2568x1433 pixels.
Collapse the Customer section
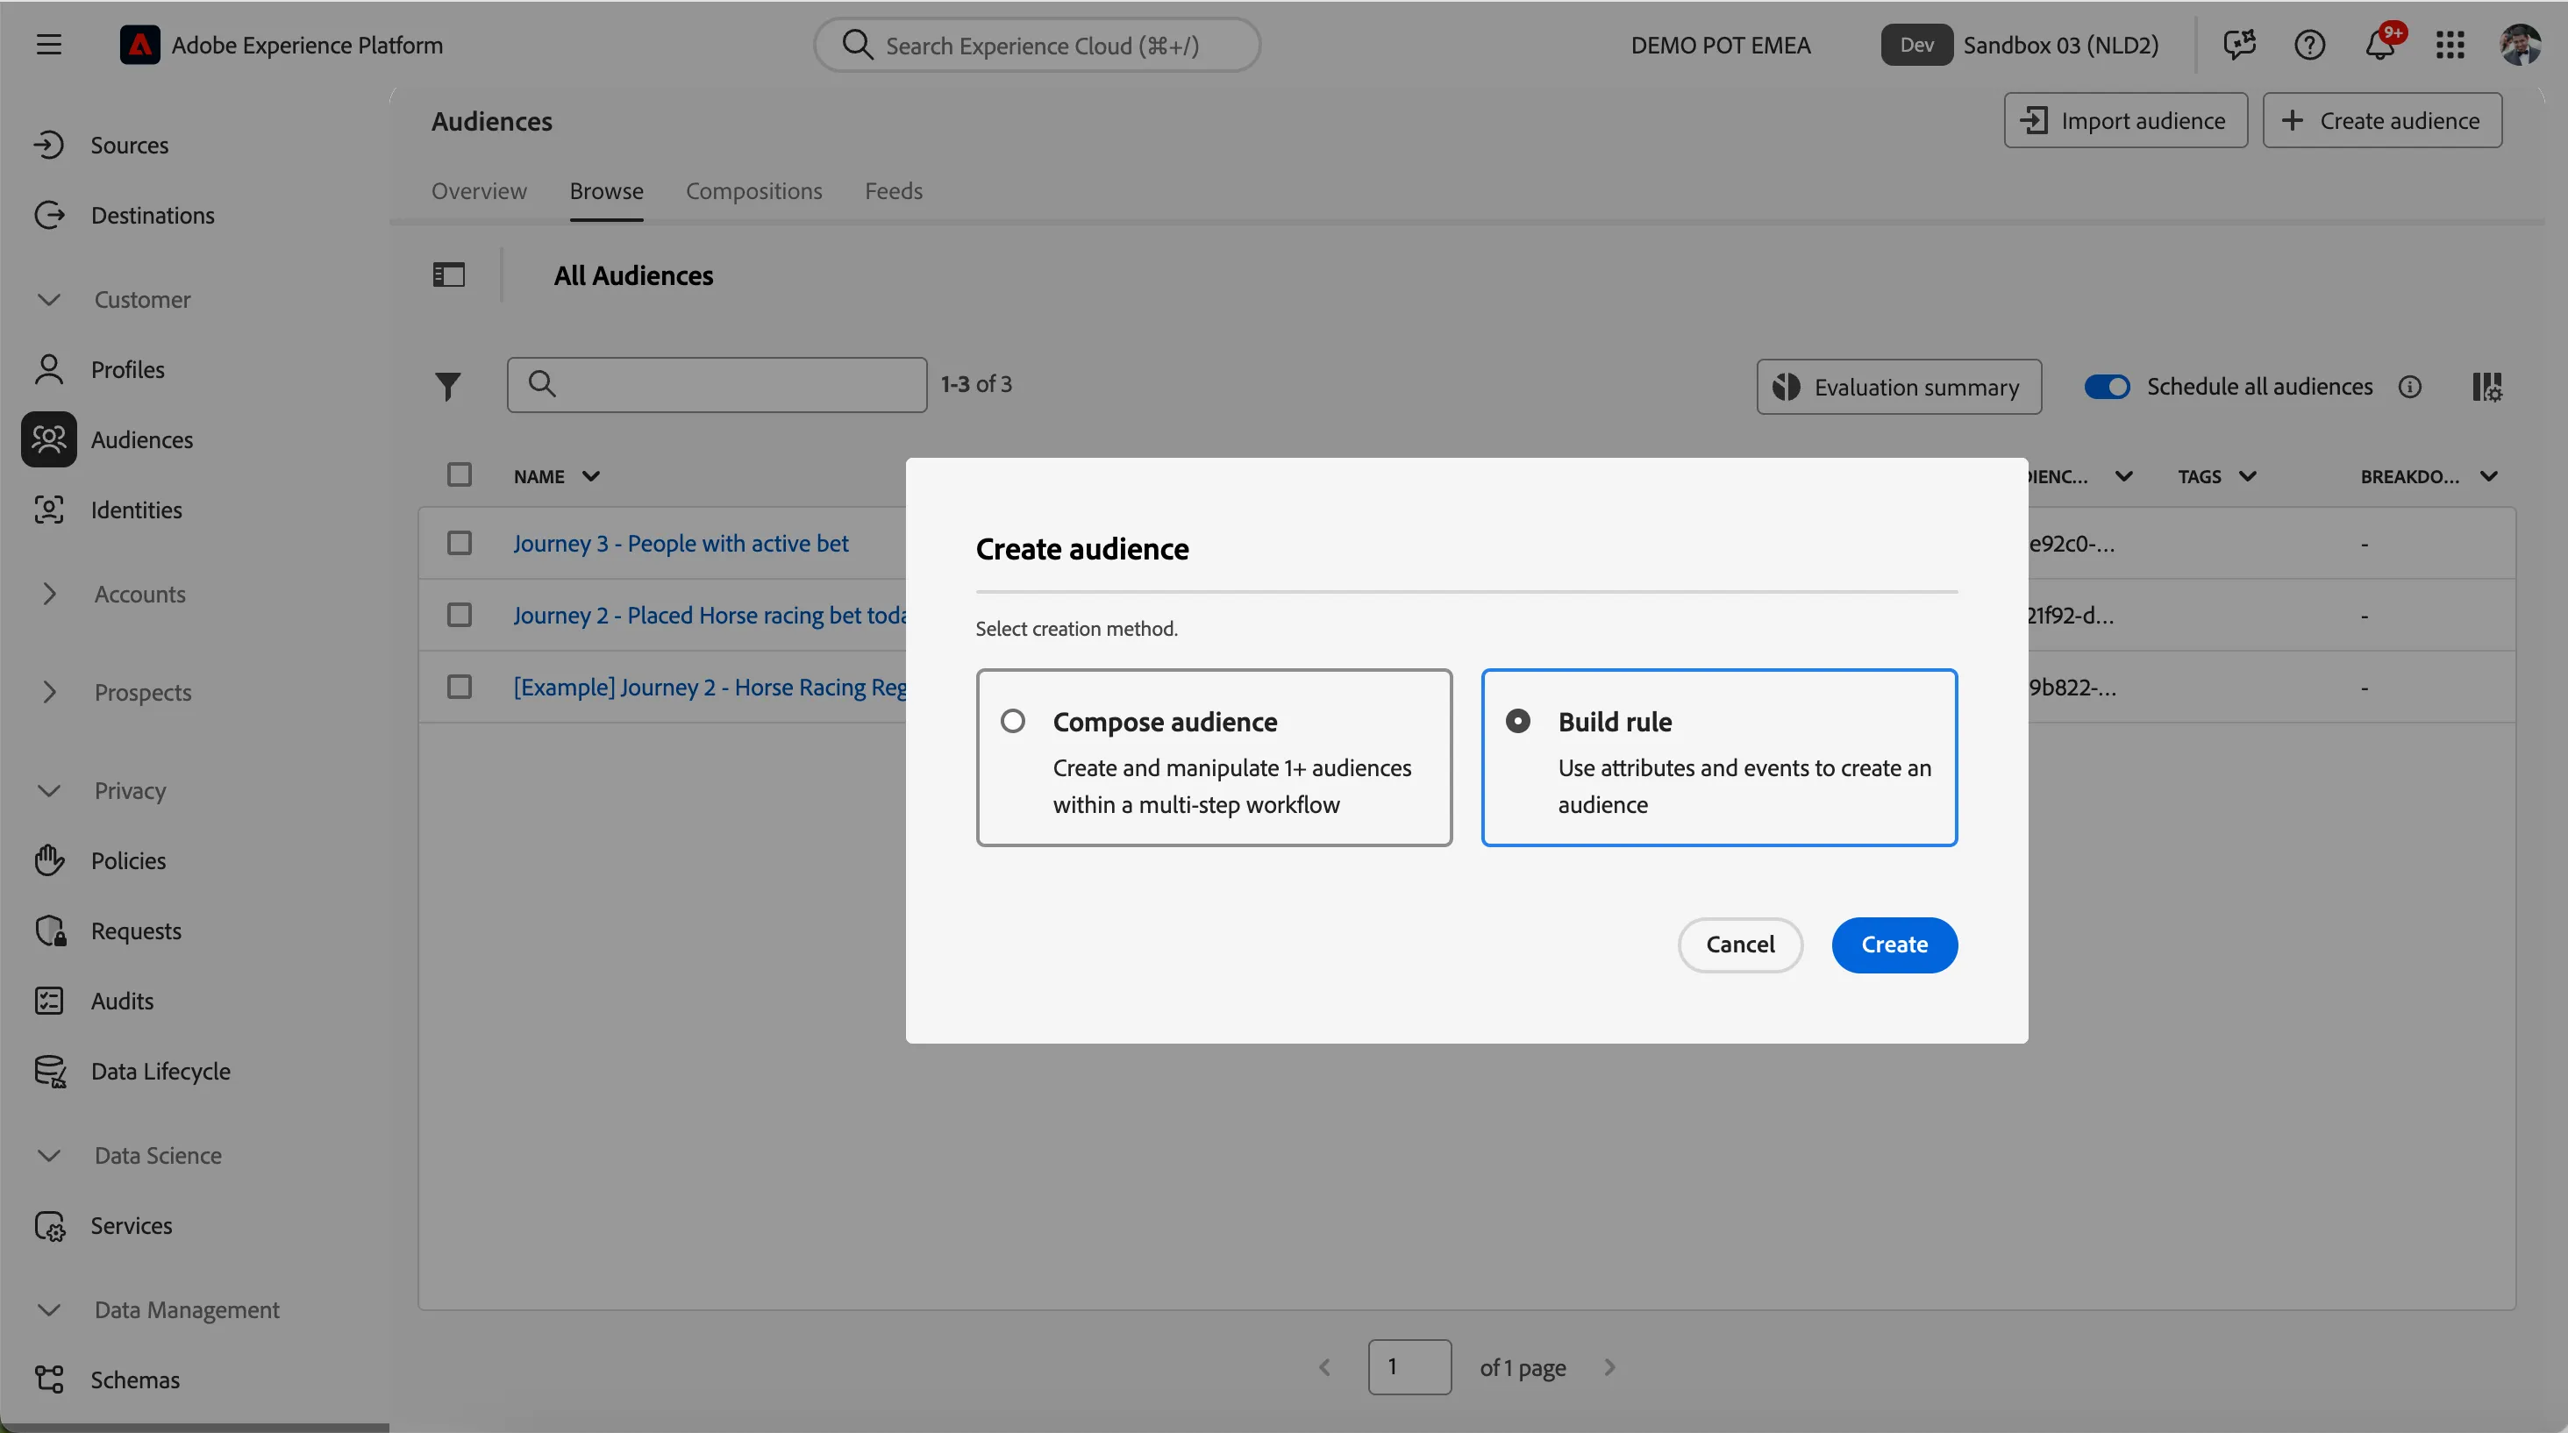(x=49, y=300)
